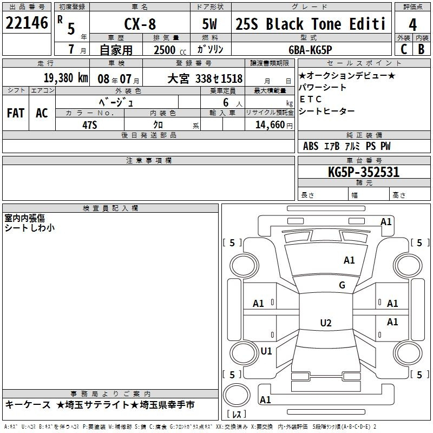Select the exterior grade C cell

point(403,49)
